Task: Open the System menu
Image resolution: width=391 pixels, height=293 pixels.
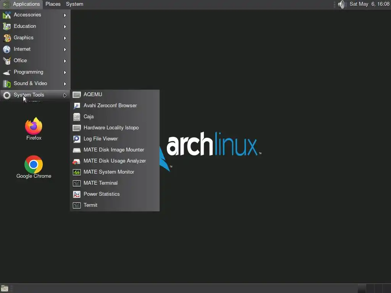Action: [x=74, y=4]
